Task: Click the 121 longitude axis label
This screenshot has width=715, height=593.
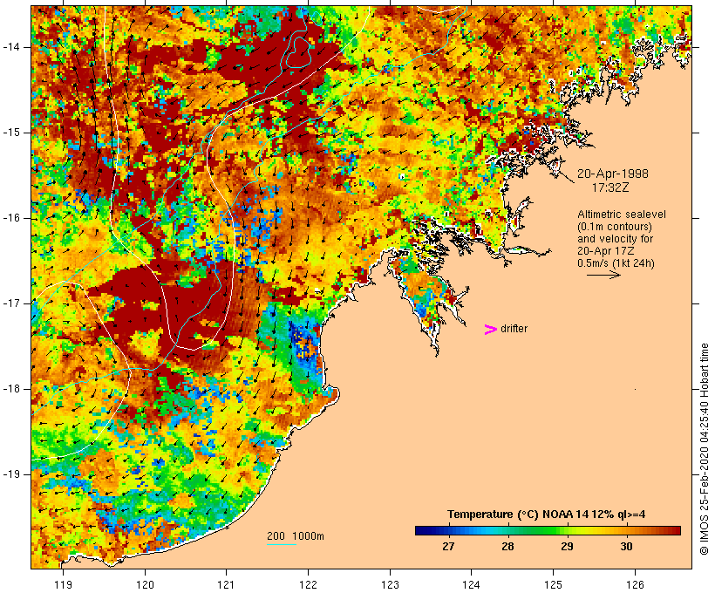Action: pyautogui.click(x=226, y=584)
